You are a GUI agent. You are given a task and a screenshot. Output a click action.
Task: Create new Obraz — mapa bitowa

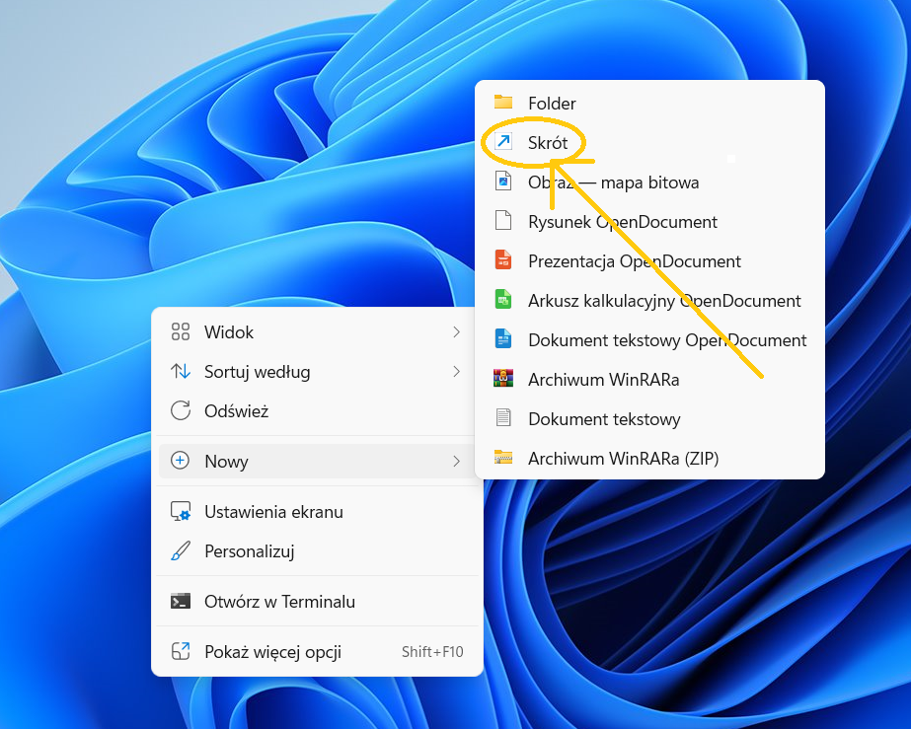[649, 182]
